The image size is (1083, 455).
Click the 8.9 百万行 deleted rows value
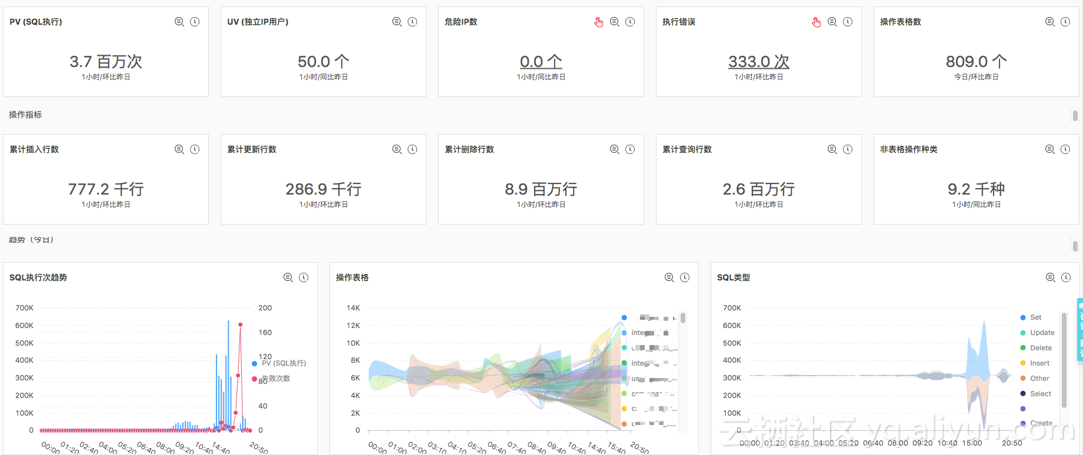[541, 189]
